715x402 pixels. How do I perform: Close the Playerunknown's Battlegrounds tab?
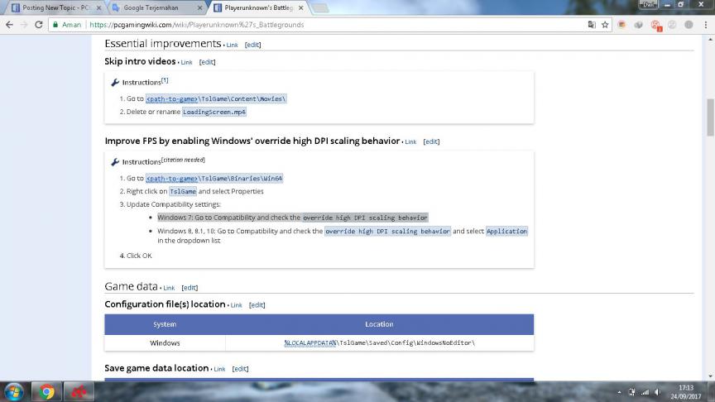[302, 7]
